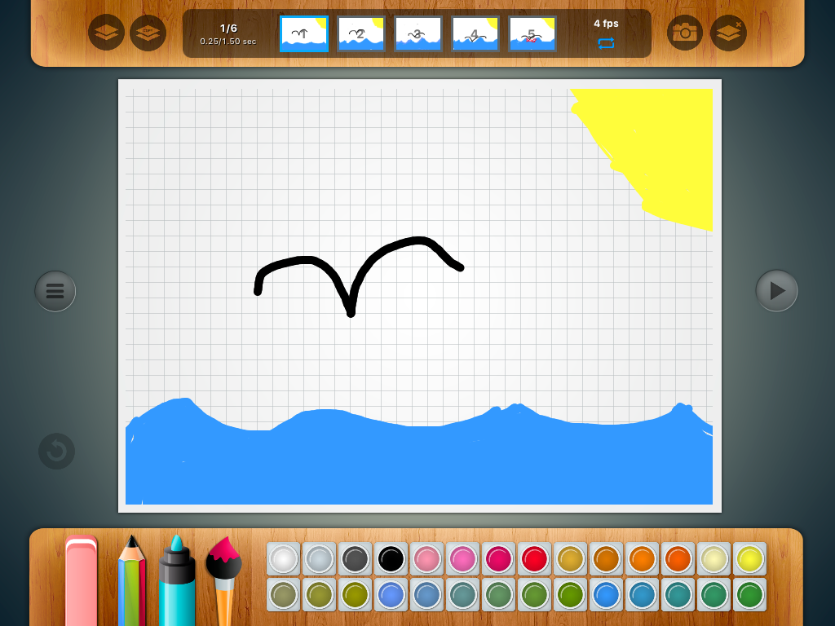
Task: Select the turquoise marker tool
Action: (x=177, y=580)
